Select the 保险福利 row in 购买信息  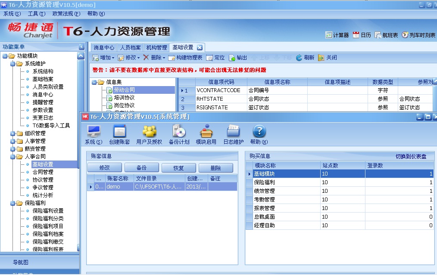click(x=340, y=182)
